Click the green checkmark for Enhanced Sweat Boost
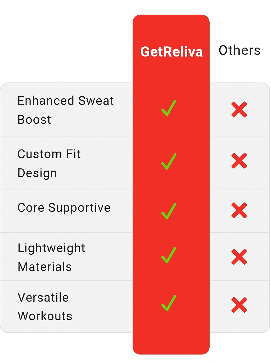 tap(169, 108)
